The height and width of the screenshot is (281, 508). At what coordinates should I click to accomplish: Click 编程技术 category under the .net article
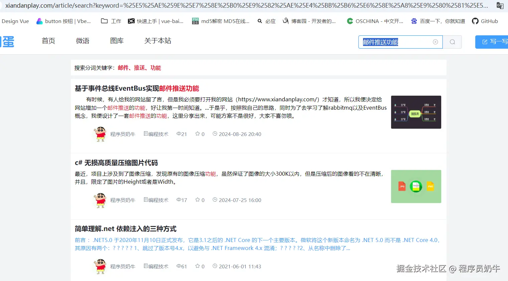[156, 266]
